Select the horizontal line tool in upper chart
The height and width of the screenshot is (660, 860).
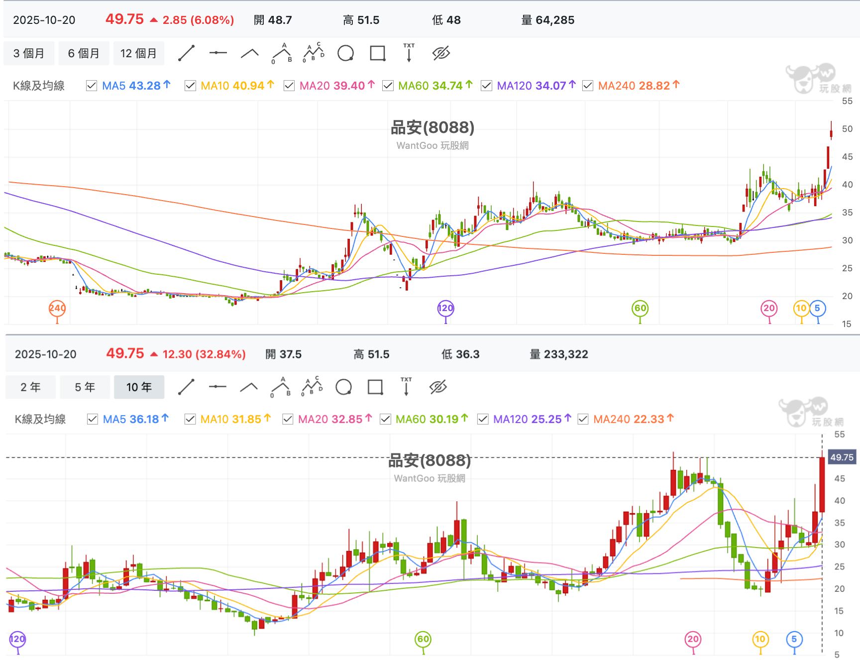pyautogui.click(x=218, y=53)
